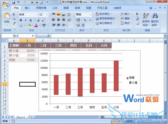Increase font size with larger A
The width and height of the screenshot is (168, 124).
(38, 20)
